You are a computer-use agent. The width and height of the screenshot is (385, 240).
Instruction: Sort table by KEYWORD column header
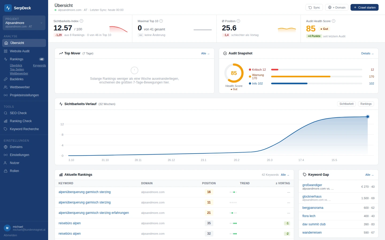coord(66,183)
